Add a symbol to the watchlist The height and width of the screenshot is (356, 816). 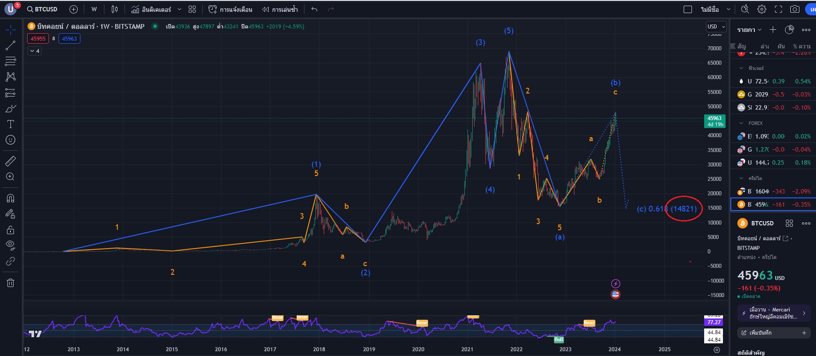[x=773, y=30]
